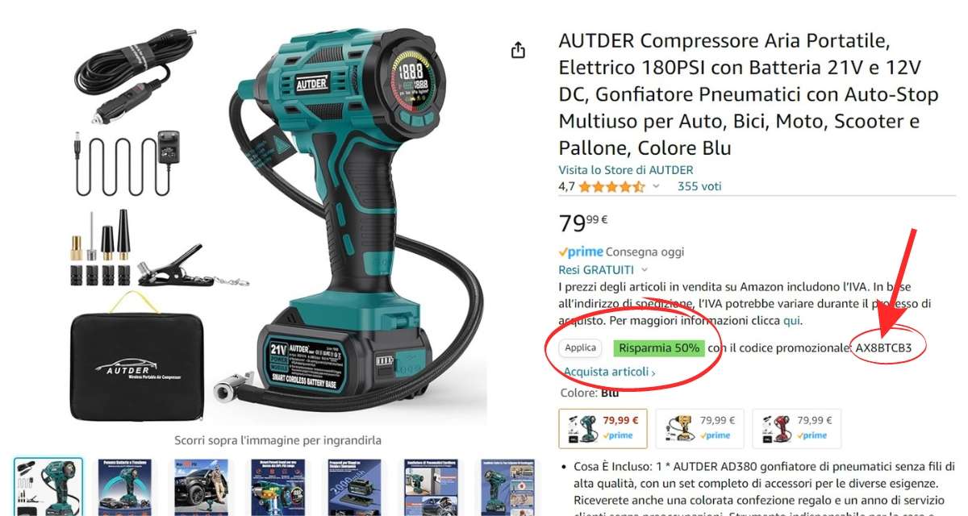This screenshot has width=968, height=516.
Task: Click the Acquista articoli link
Action: (x=609, y=372)
